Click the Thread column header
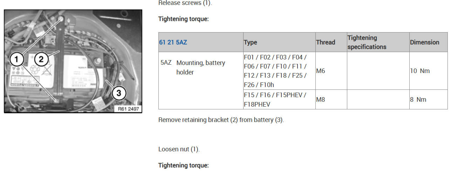This screenshot has height=173, width=451. click(x=326, y=42)
